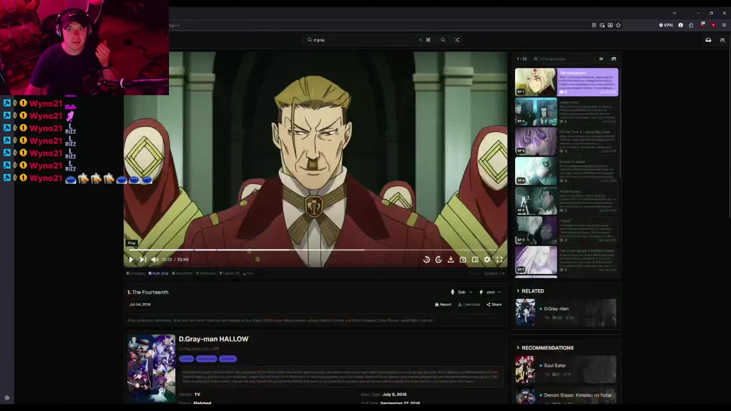Click the player download icon
Image resolution: width=731 pixels, height=411 pixels.
451,259
